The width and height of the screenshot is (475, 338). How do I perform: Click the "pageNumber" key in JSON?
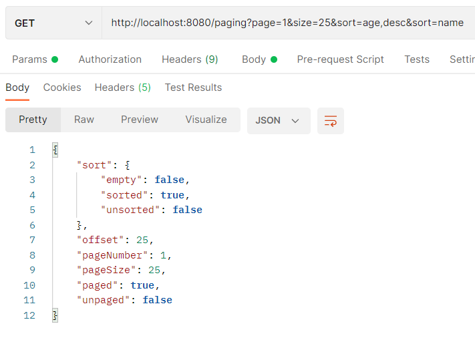(112, 255)
